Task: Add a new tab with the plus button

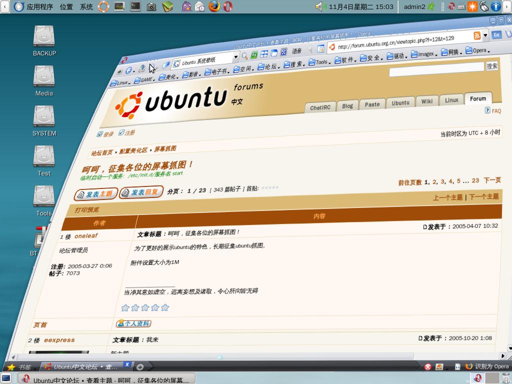Action: [140, 367]
